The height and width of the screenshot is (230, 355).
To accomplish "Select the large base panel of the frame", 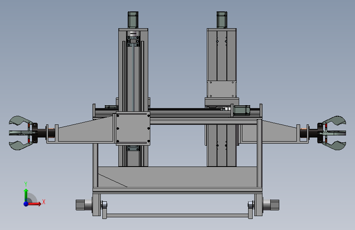I will tap(177, 177).
